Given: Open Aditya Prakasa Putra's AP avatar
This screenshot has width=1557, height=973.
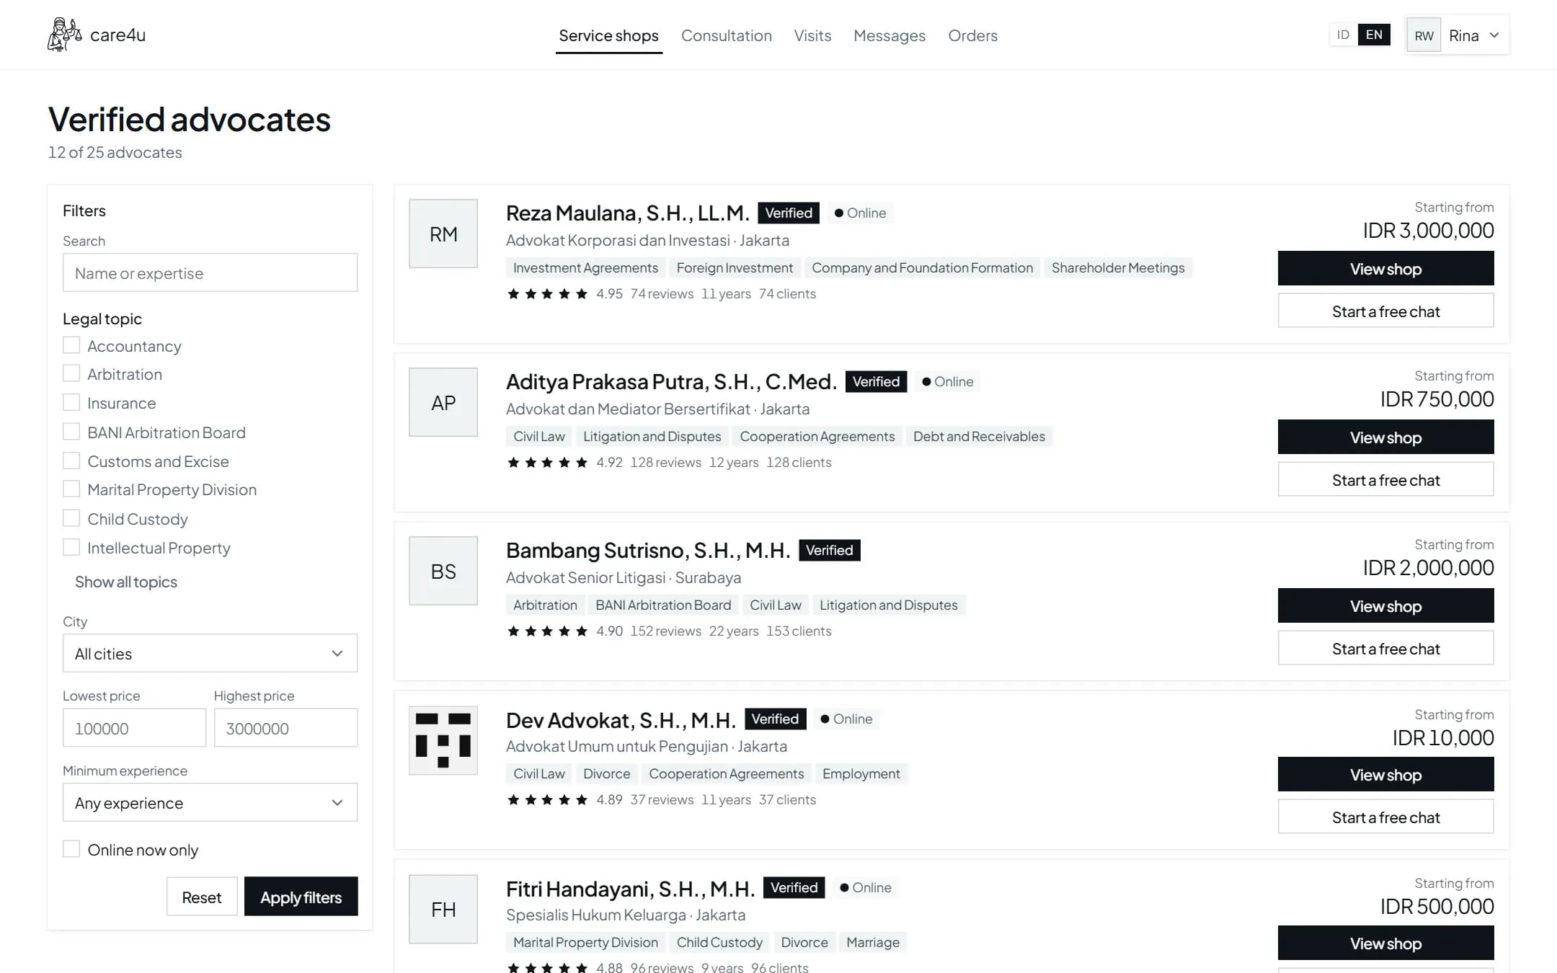Looking at the screenshot, I should 443,402.
